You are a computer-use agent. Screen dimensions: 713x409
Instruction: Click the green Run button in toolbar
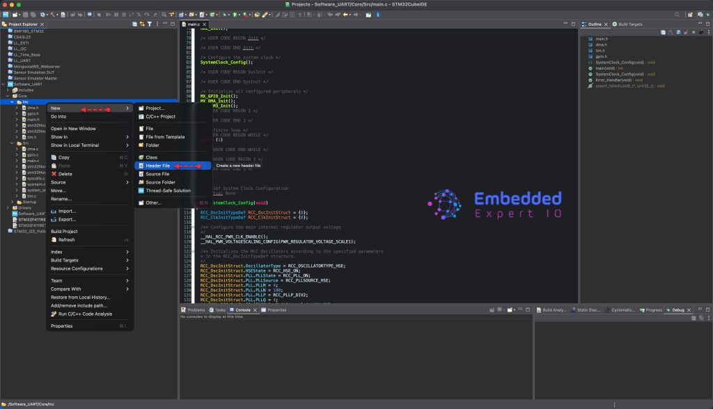pos(235,15)
